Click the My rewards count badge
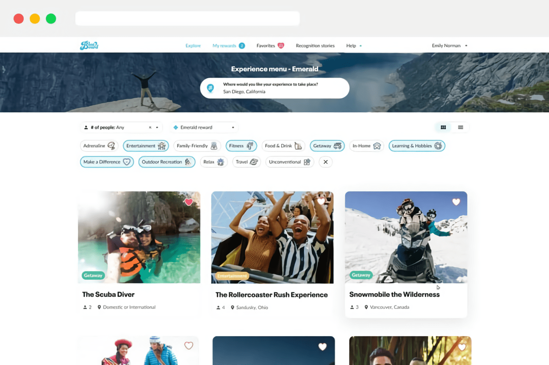This screenshot has height=365, width=549. 242,46
